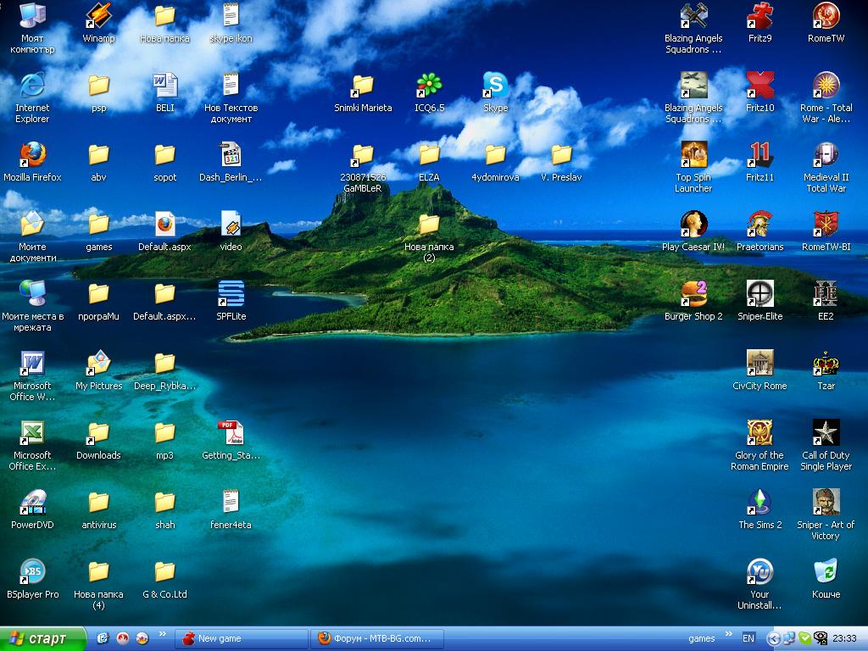Select the Sniper Elite crosshair icon
This screenshot has width=868, height=651.
tap(759, 294)
